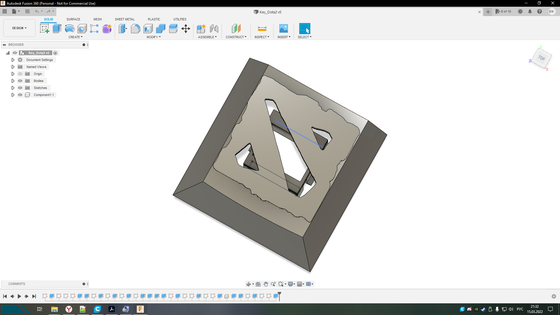The height and width of the screenshot is (315, 560).
Task: Open Display Settings in navigation bar
Action: [x=290, y=284]
